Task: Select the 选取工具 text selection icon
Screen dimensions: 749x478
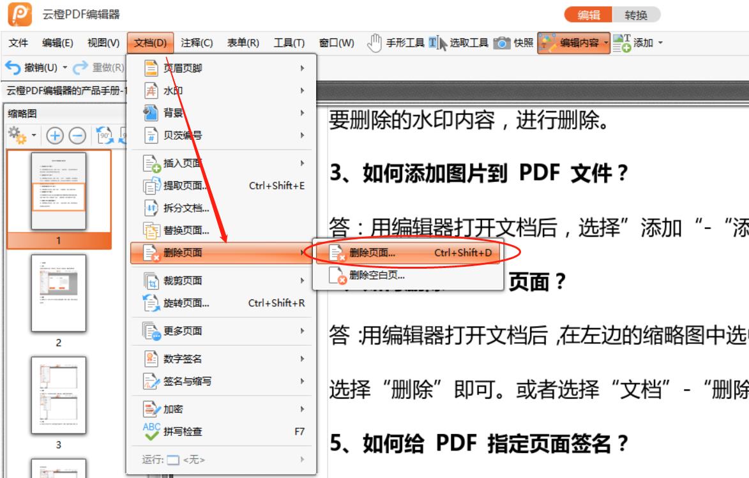Action: (437, 43)
